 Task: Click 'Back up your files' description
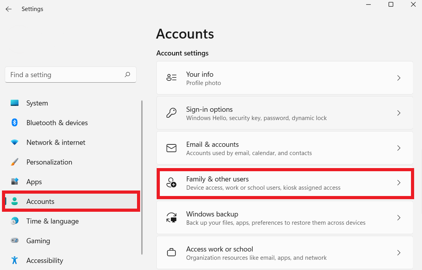tap(276, 223)
